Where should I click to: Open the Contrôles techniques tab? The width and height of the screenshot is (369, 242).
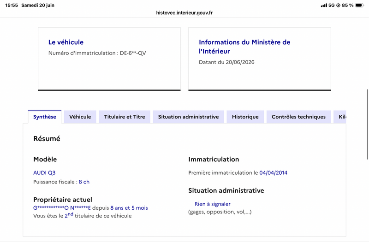298,117
